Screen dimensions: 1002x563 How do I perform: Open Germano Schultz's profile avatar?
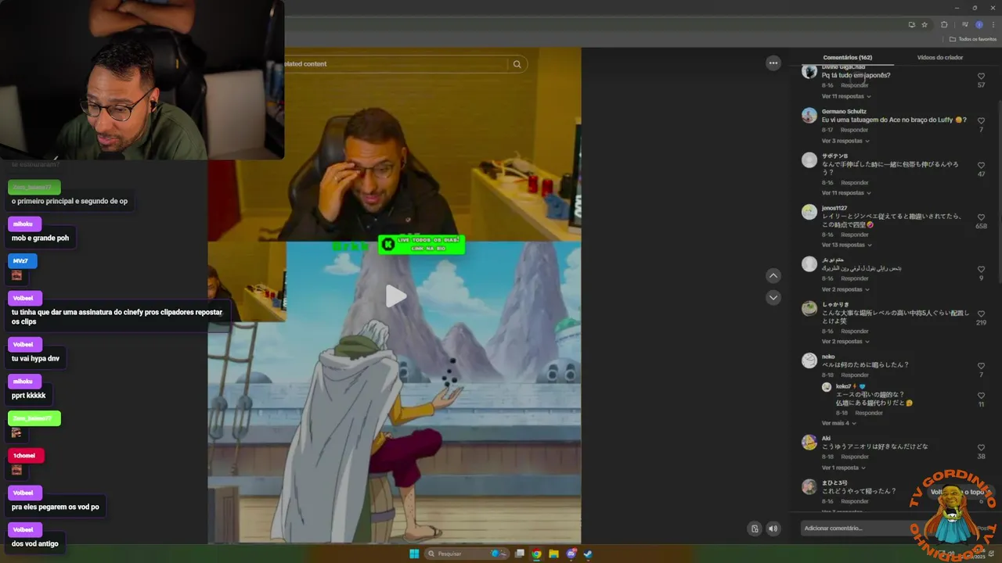tap(809, 116)
